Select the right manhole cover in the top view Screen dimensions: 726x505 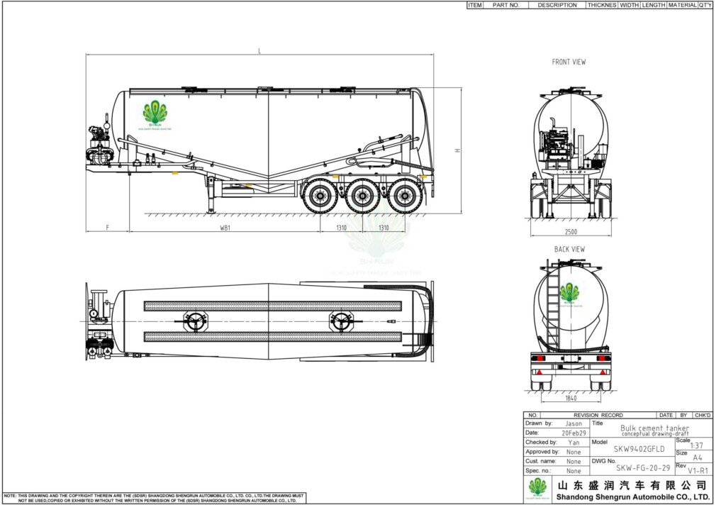tap(341, 322)
